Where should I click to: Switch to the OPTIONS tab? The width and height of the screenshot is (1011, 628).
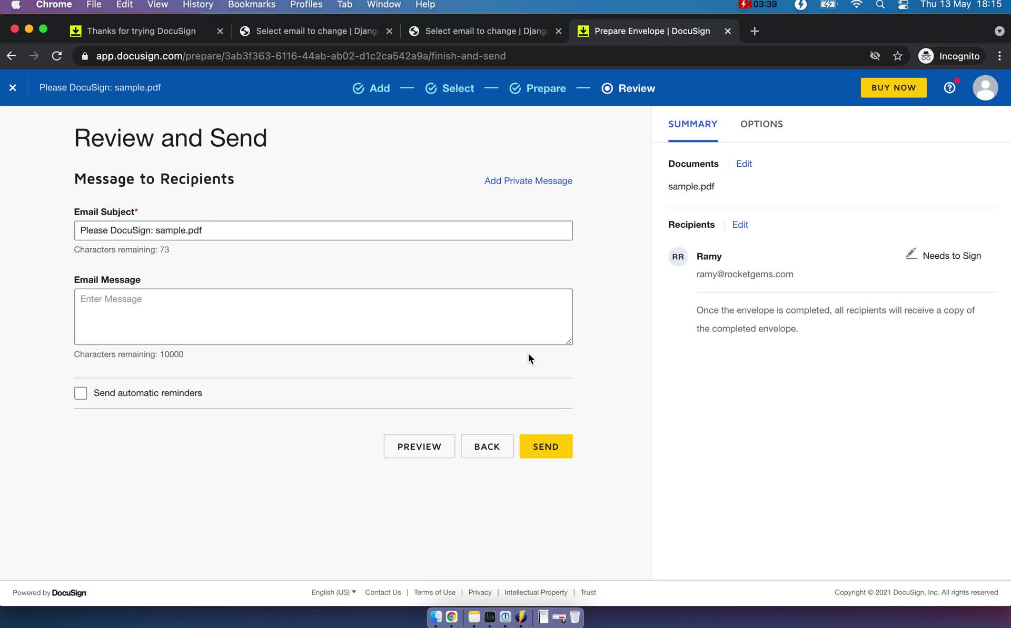pyautogui.click(x=761, y=124)
